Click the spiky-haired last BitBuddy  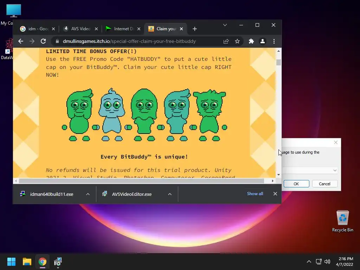(x=210, y=115)
